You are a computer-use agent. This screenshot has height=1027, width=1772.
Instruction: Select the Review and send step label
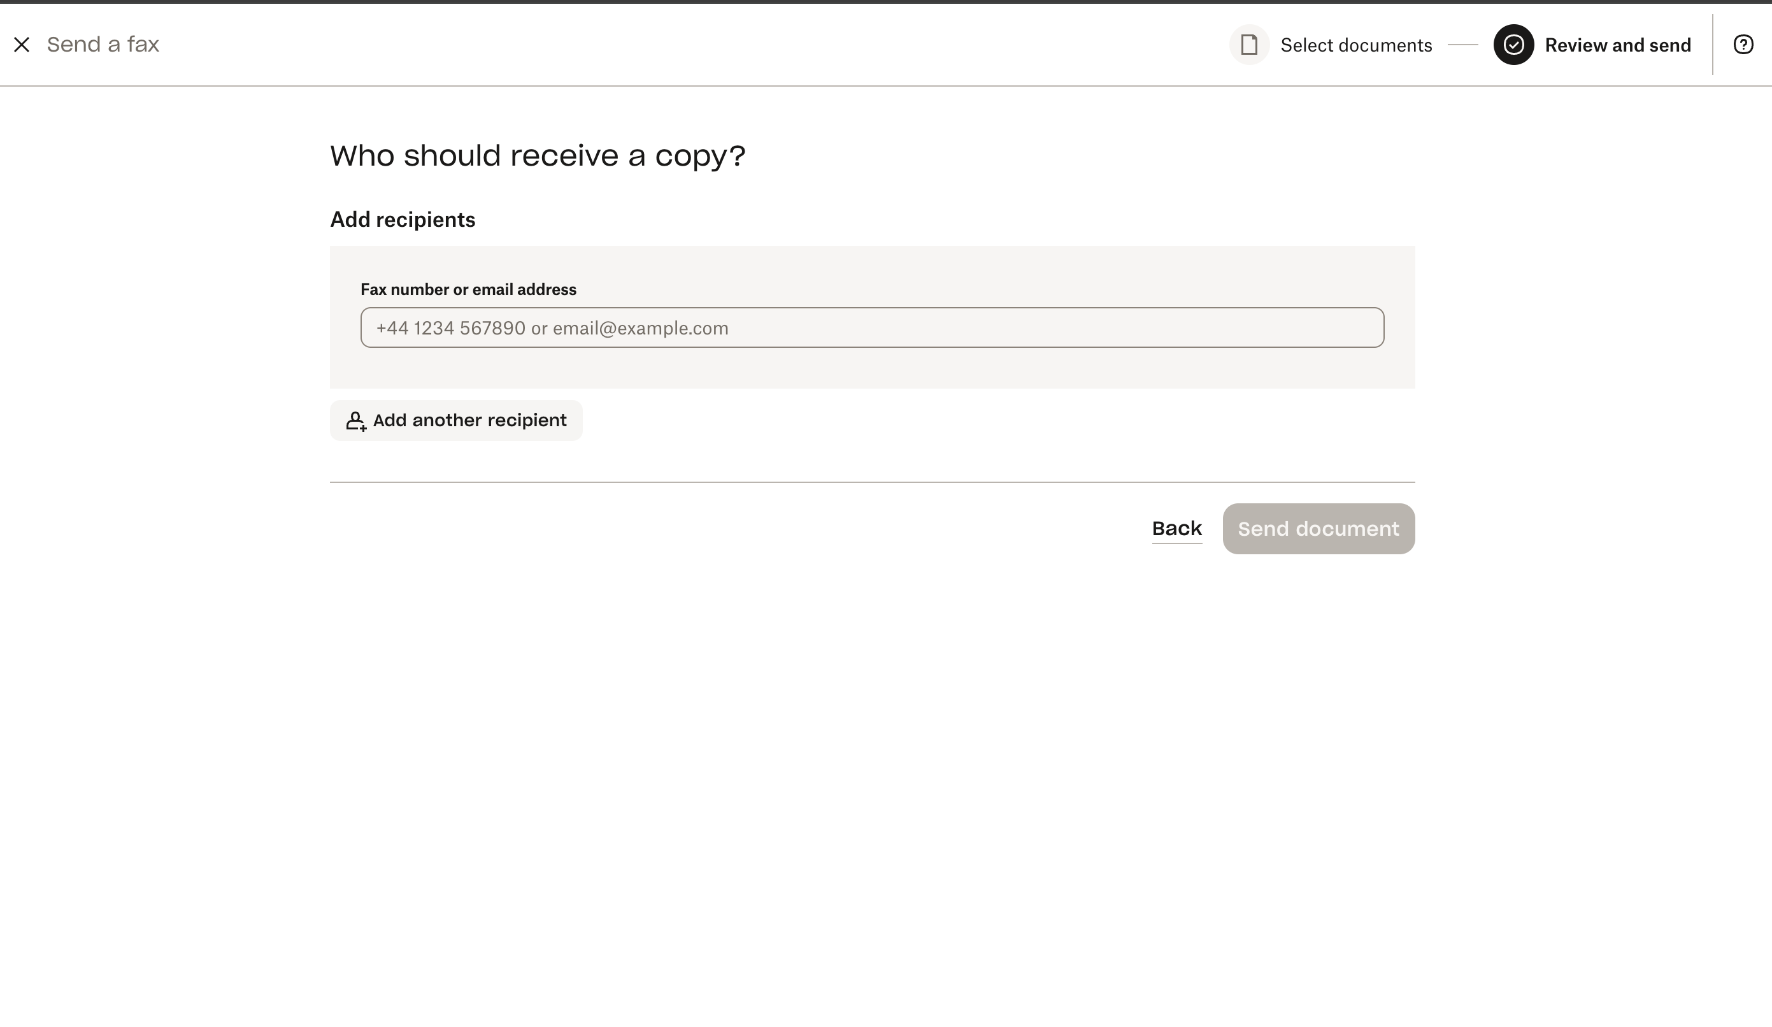1618,45
